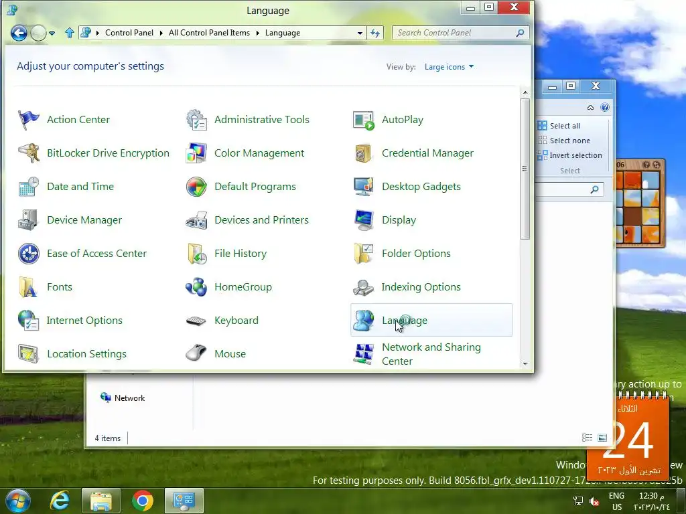The width and height of the screenshot is (686, 514).
Task: Click Language in the breadcrumb path
Action: (x=283, y=33)
